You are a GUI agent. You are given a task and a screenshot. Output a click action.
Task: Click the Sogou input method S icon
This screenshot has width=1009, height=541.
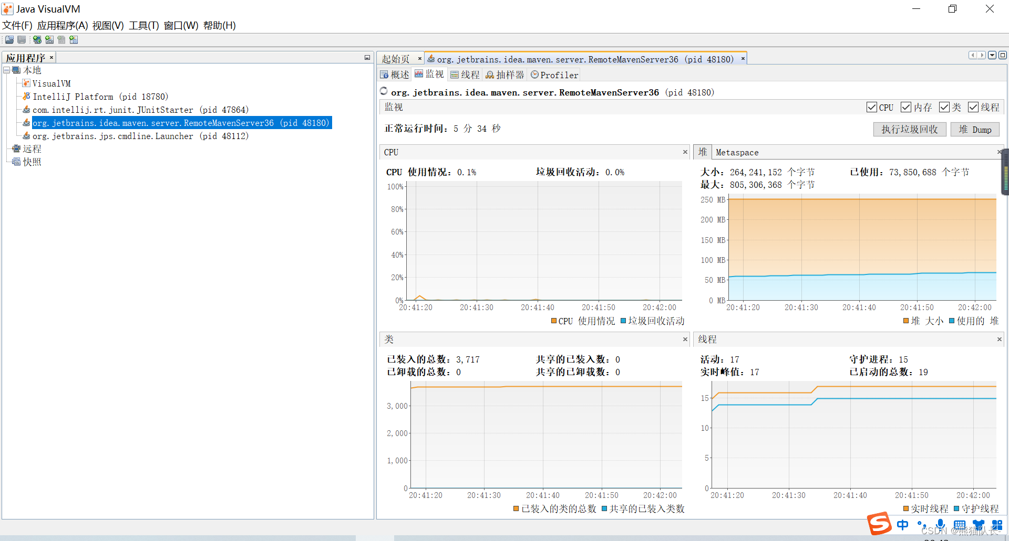[x=879, y=524]
